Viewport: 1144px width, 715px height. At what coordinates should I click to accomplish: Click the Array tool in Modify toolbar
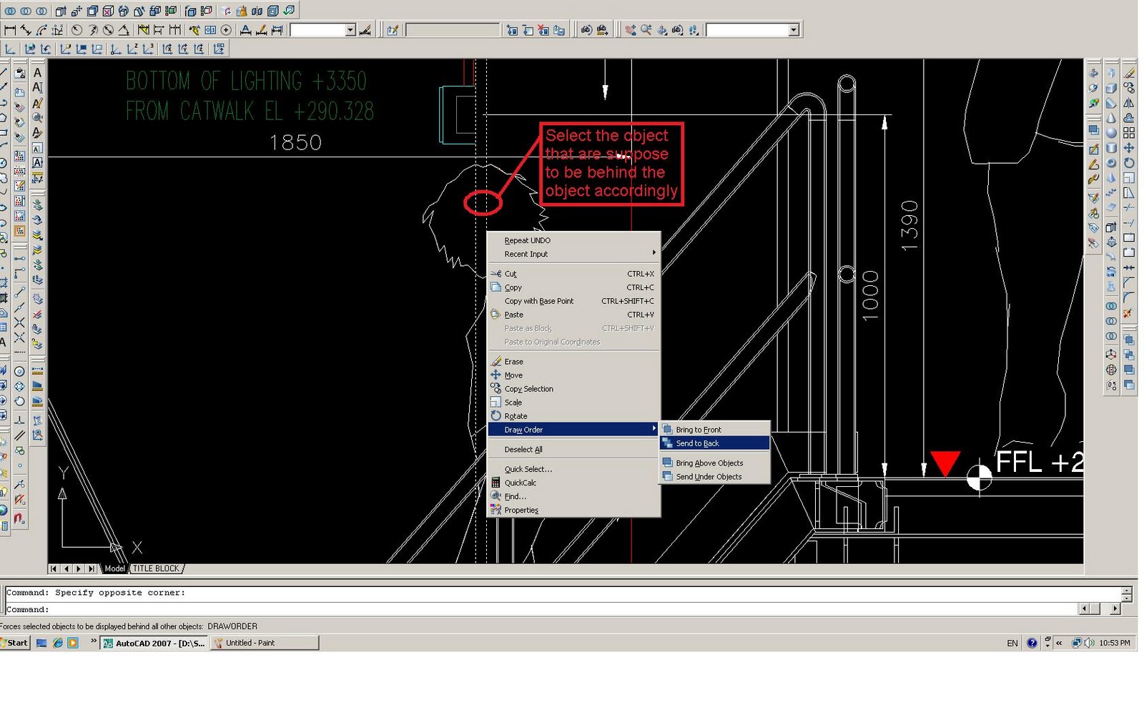coord(1129,133)
